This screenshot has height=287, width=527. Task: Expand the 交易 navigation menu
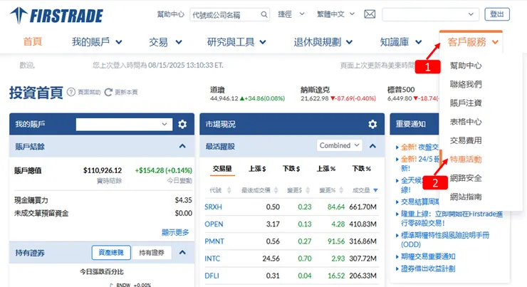[165, 42]
